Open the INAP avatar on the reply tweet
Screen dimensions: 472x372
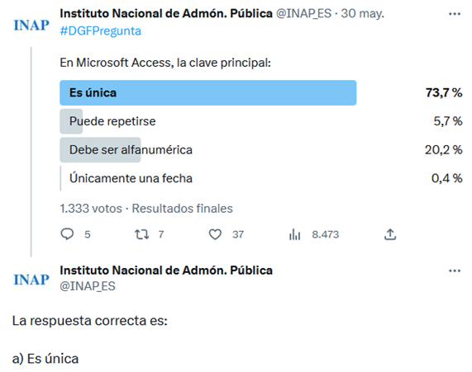(x=31, y=280)
